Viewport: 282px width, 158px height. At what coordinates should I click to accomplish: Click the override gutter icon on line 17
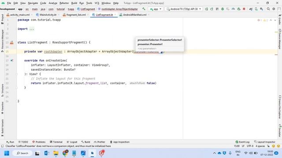tap(12, 61)
